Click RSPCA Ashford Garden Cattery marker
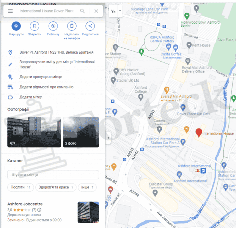This screenshot has width=236, height=228. [x=168, y=47]
